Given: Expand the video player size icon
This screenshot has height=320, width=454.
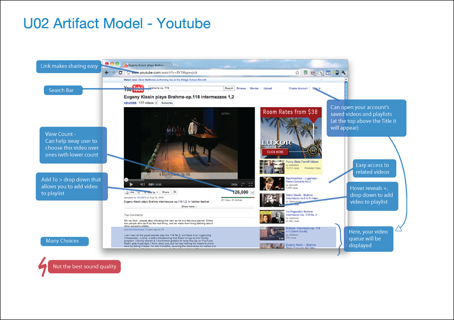Looking at the screenshot, I should click(243, 184).
